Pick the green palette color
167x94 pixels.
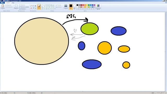tap(89, 5)
